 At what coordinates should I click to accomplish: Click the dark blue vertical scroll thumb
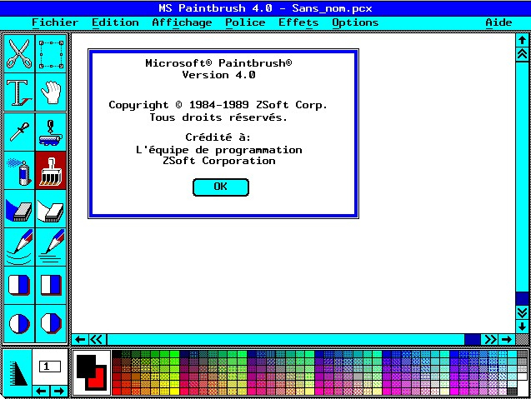pos(522,298)
